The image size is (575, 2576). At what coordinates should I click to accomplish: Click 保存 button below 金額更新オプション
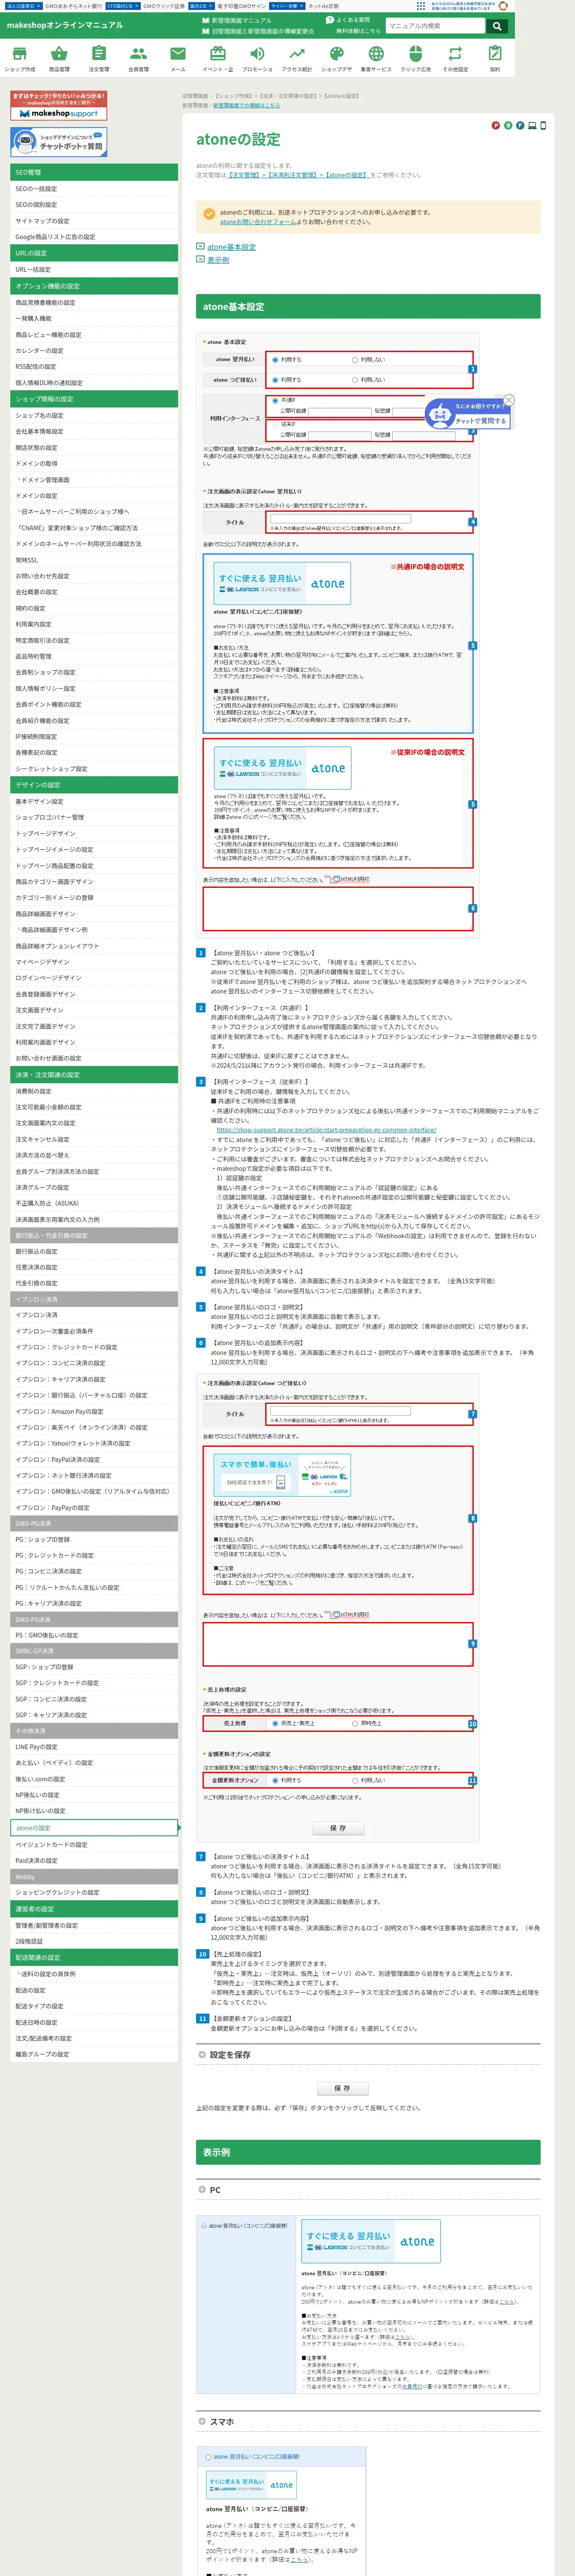click(x=338, y=1828)
